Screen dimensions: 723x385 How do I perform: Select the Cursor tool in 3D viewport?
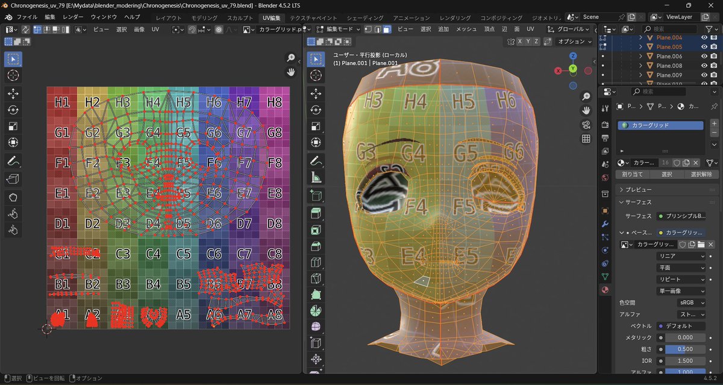click(x=316, y=76)
